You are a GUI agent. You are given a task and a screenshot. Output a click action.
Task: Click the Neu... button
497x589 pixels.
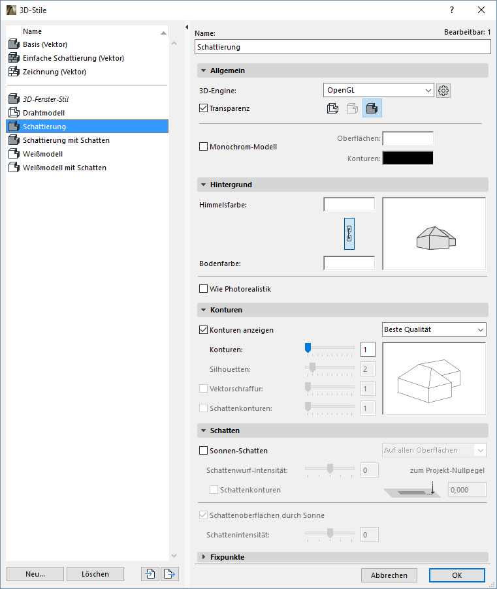click(35, 573)
